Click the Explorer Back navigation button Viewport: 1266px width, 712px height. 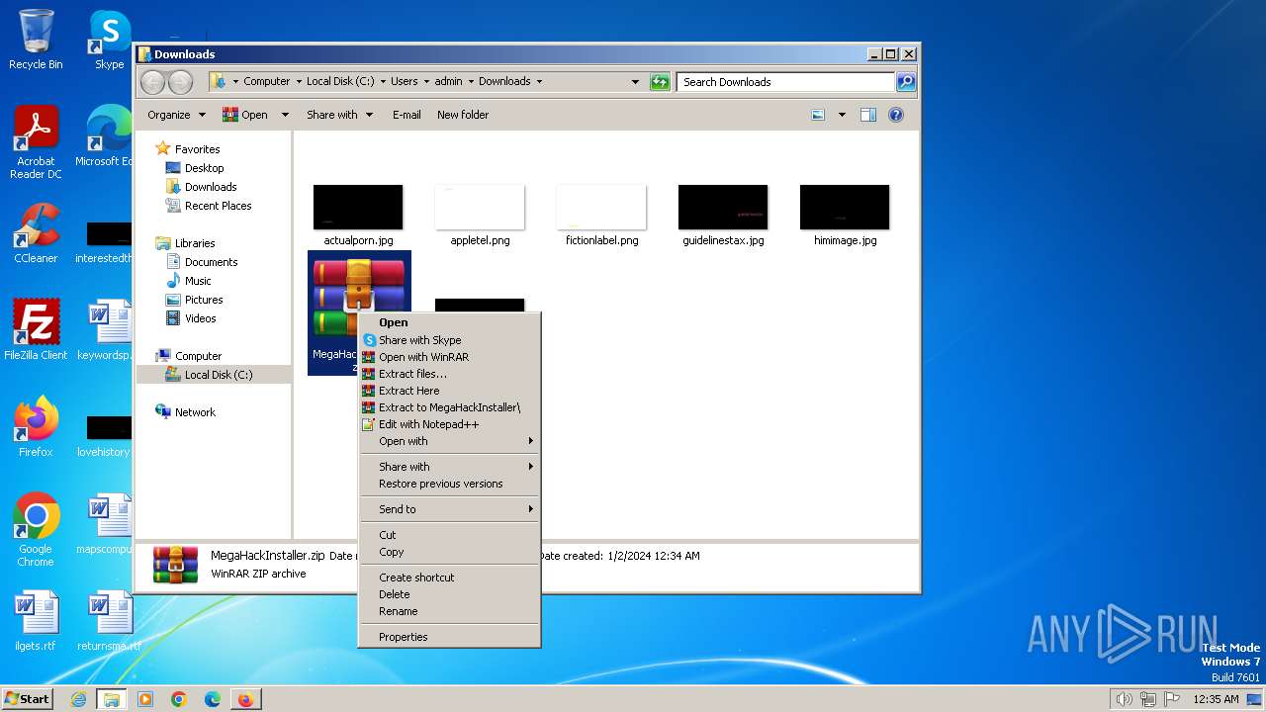pyautogui.click(x=153, y=82)
